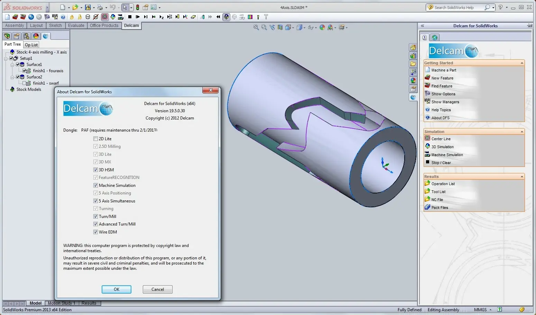This screenshot has height=315, width=536.
Task: Click the Zoom to Fit magnifier icon
Action: click(x=256, y=27)
